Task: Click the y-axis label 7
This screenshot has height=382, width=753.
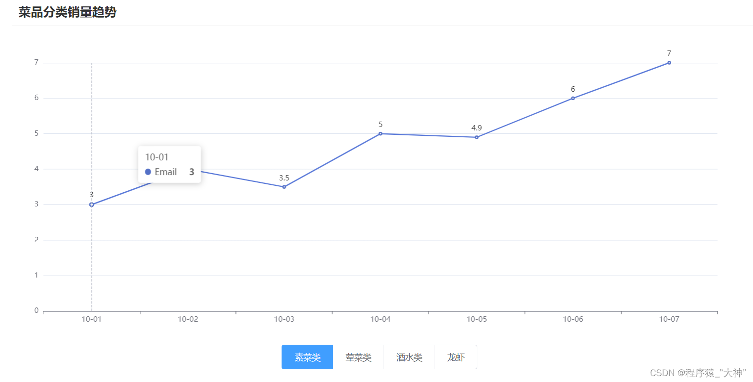Action: point(36,62)
